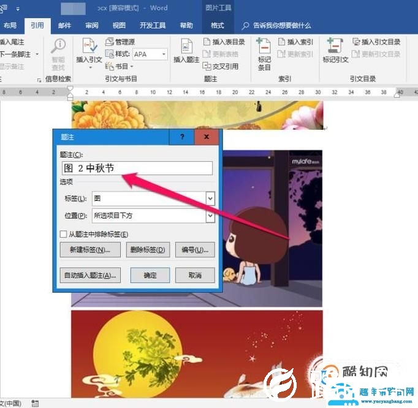Screen dimensions: 418x408
Task: Open the Insert Citation dropdown arrow
Action: (90, 68)
